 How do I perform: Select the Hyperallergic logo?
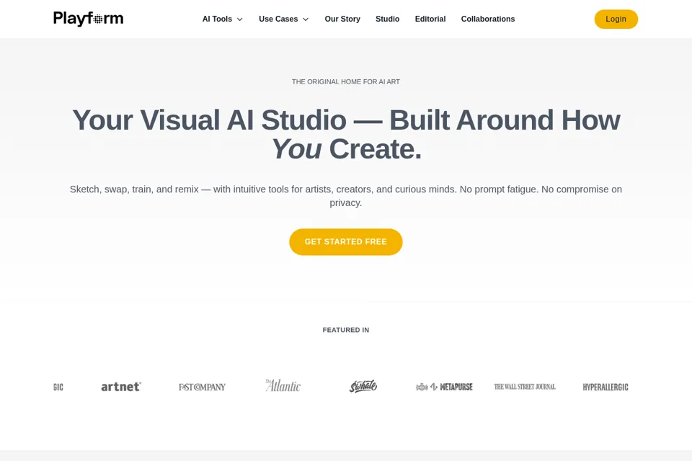605,387
